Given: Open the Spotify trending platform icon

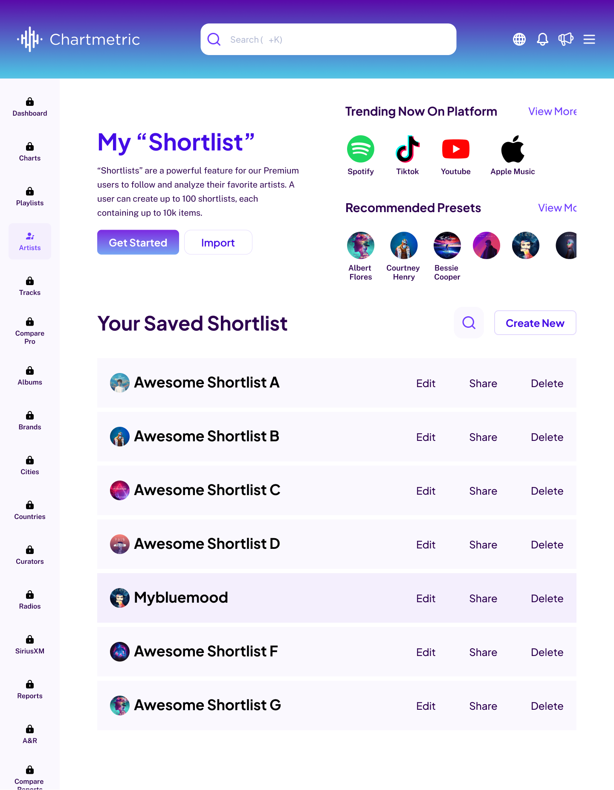Looking at the screenshot, I should [360, 149].
